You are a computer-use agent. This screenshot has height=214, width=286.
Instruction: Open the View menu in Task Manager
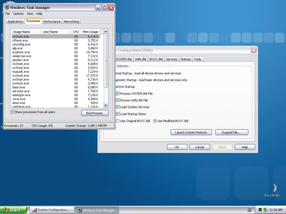[30, 14]
